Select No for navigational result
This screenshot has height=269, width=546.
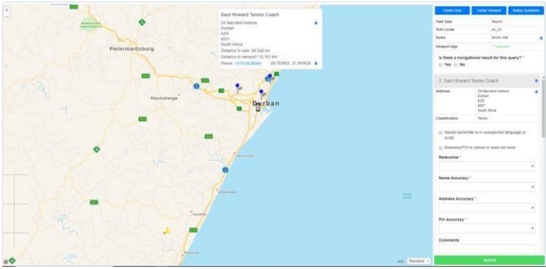tap(456, 64)
